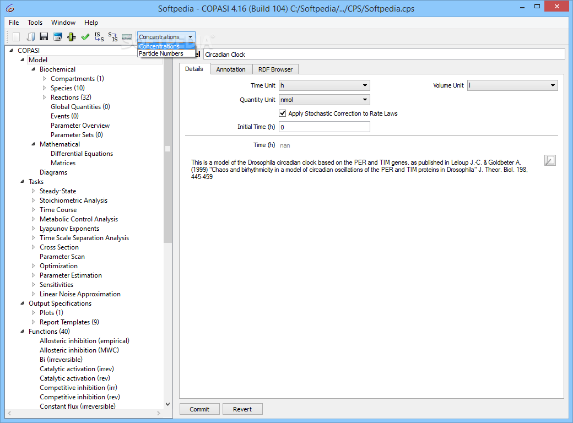The height and width of the screenshot is (423, 573).
Task: Select Matrices in the tree
Action: 63,163
